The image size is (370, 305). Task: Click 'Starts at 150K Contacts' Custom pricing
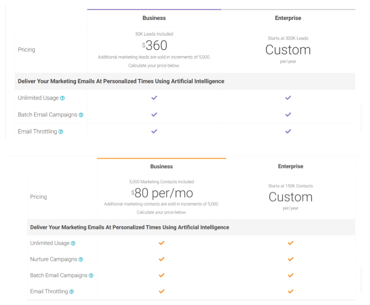pyautogui.click(x=291, y=197)
